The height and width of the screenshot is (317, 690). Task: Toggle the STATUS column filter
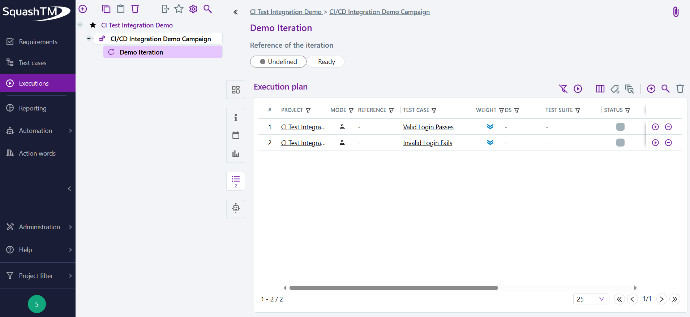click(x=627, y=110)
